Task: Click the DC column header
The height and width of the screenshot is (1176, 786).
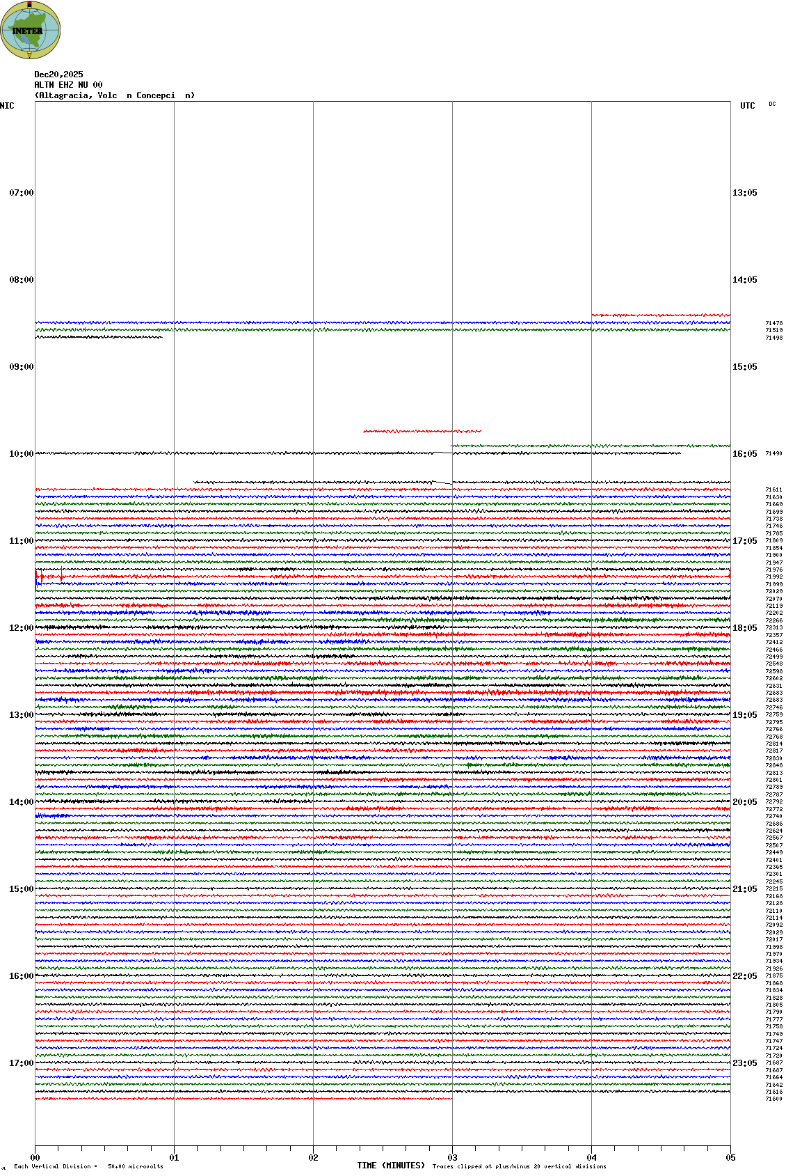Action: [772, 104]
